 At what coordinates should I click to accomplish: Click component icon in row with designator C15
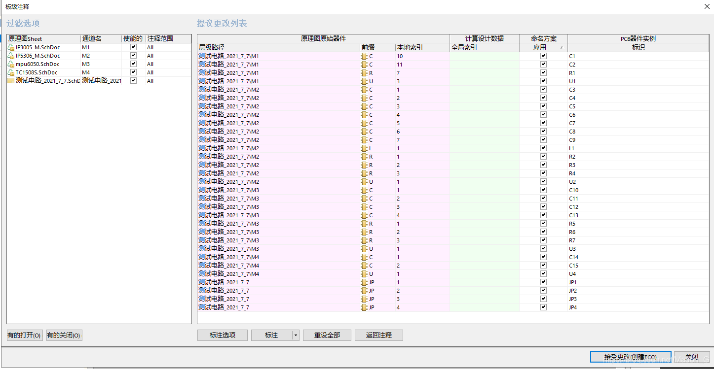pos(365,266)
